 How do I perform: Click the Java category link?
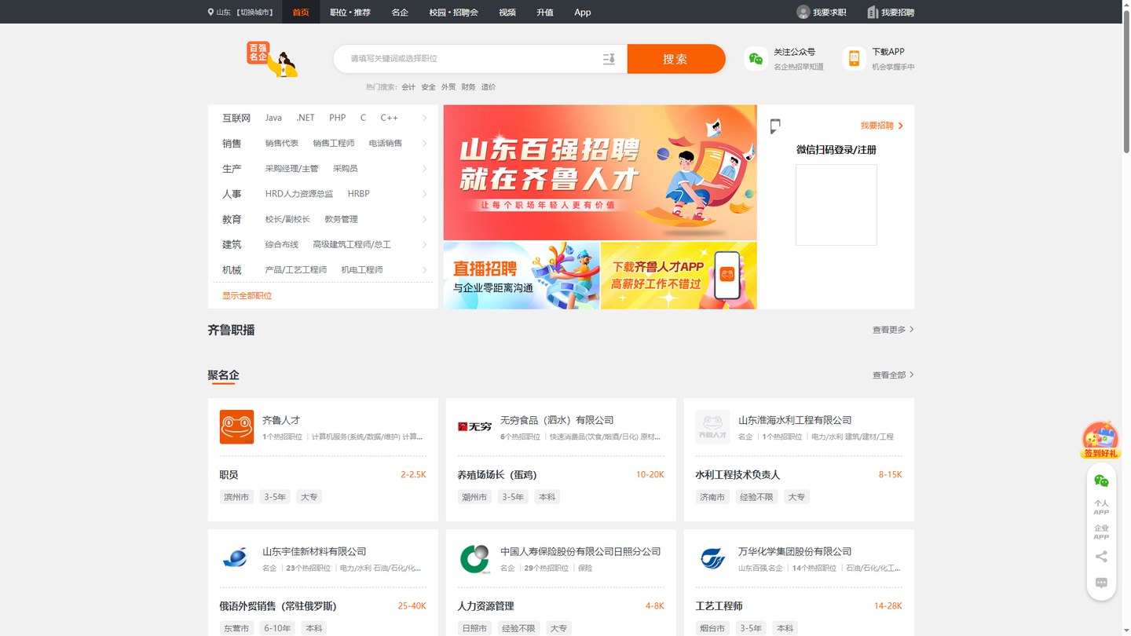pyautogui.click(x=273, y=118)
